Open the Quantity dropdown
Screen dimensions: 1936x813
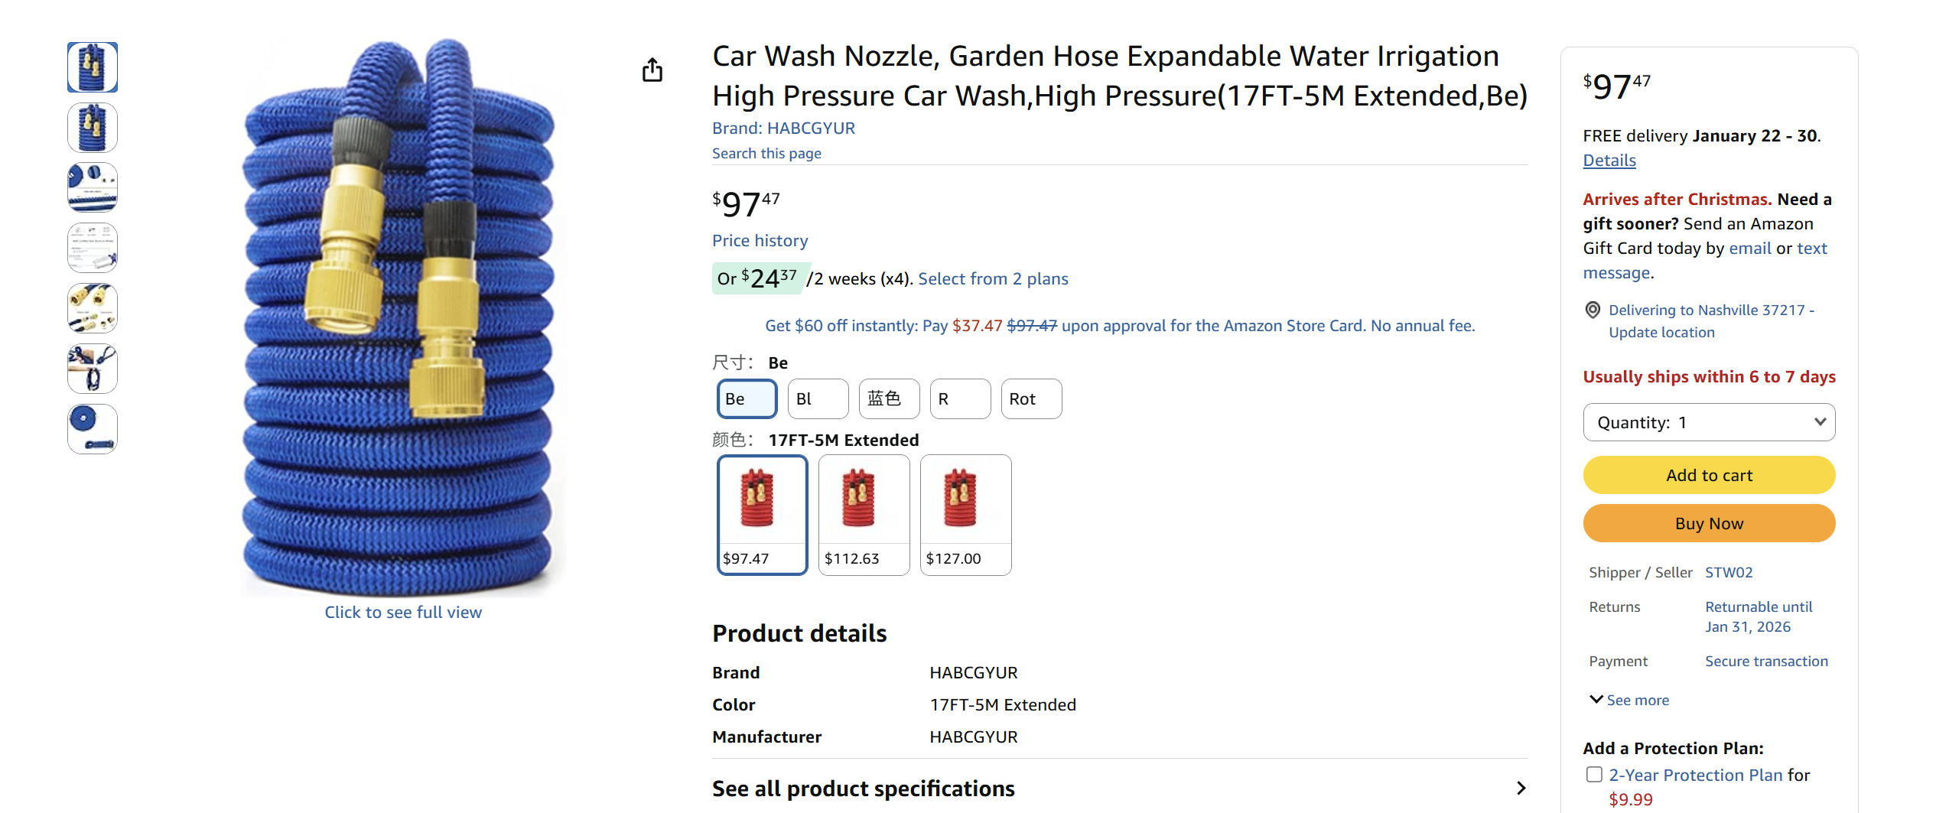1709,421
